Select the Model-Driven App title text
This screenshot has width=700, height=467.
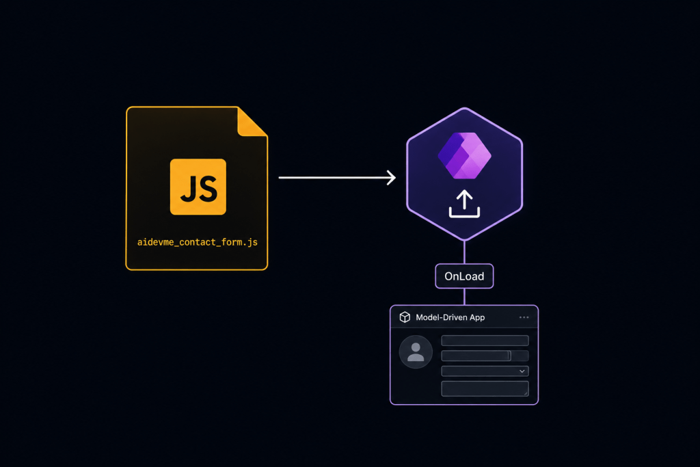click(x=450, y=317)
